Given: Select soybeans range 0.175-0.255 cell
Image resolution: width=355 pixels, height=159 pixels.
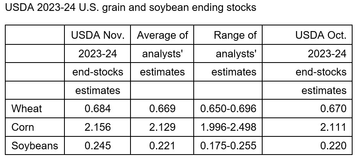Looking at the screenshot, I should pos(228,145).
